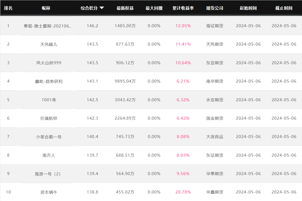Viewport: 302px width, 201px height.
Task: Select company 东证期货
Action: click(x=215, y=155)
